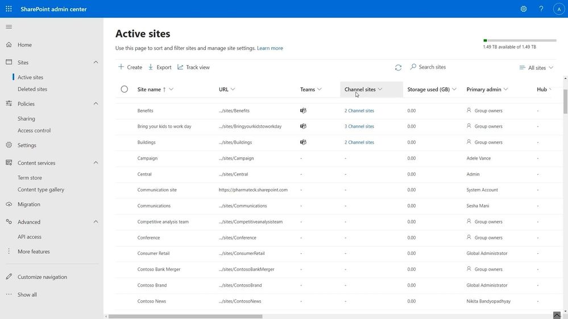Collapse the Advanced navigation group
Viewport: 568px width, 319px height.
click(96, 222)
